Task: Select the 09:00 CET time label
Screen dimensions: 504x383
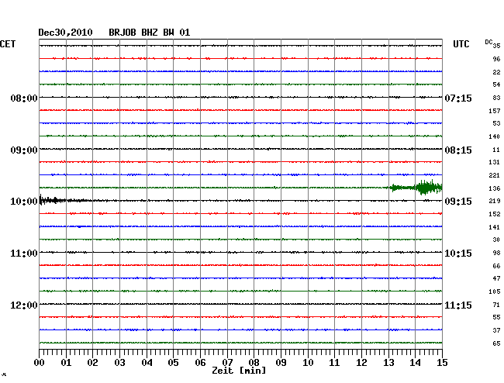Action: tap(24, 150)
